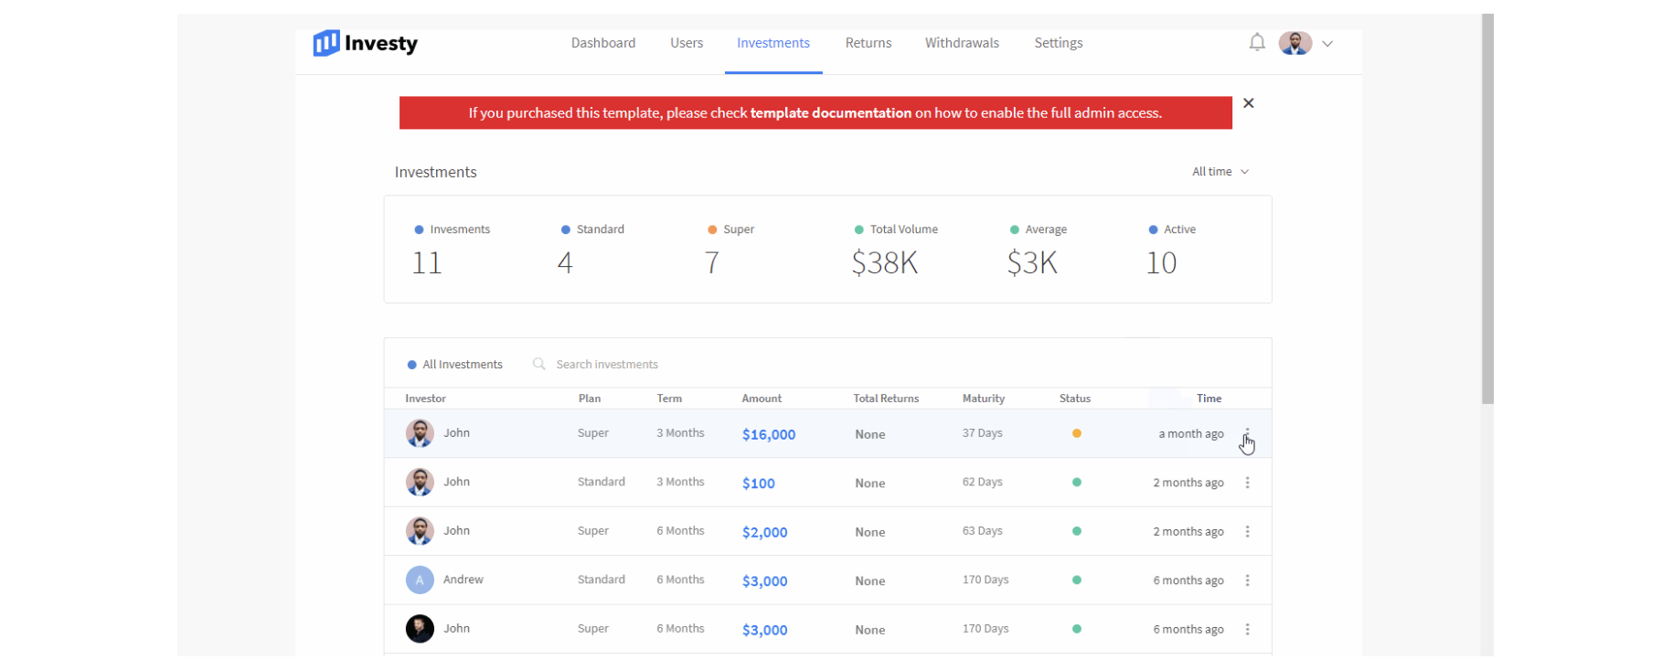
Task: Go to the Withdrawals tab
Action: pos(962,43)
